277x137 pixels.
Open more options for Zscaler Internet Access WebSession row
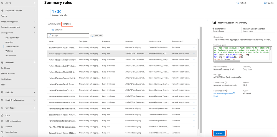point(194,47)
